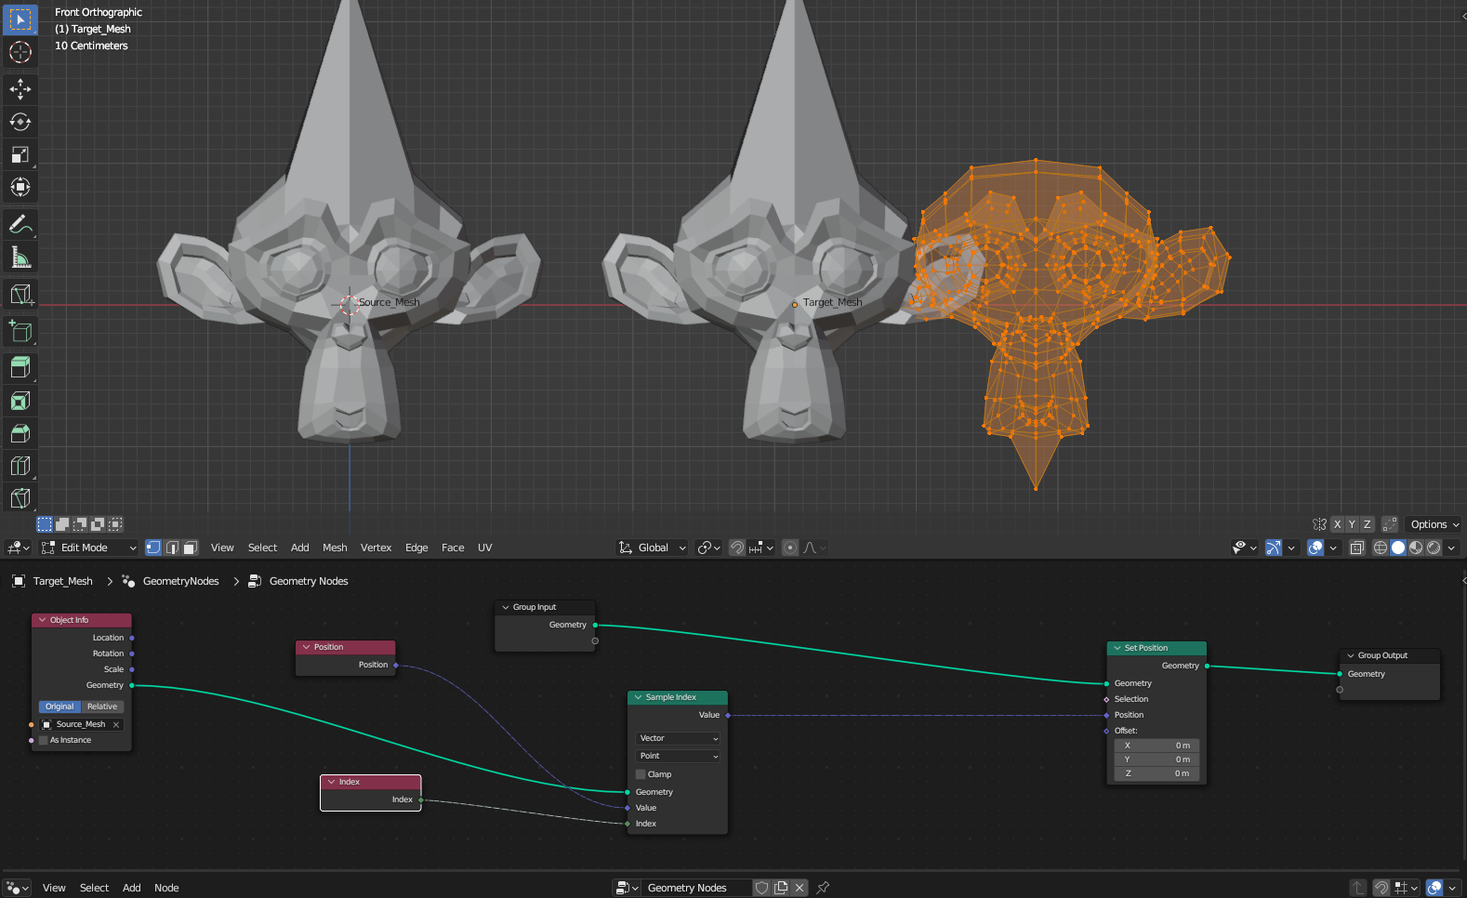
Task: Toggle fake user shield for Geometry Nodes
Action: click(x=761, y=888)
